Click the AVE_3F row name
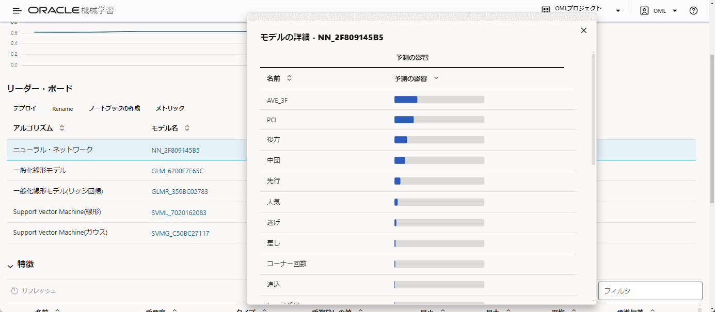Viewport: 715px width, 312px height. click(277, 100)
